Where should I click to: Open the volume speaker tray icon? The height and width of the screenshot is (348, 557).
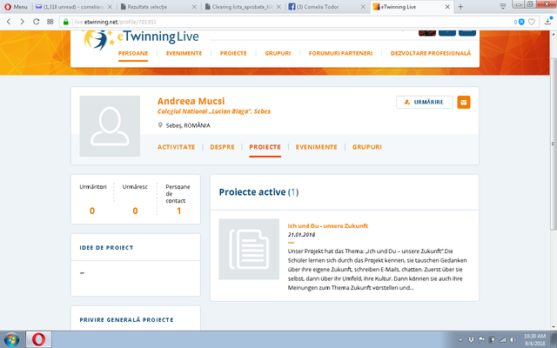[513, 340]
